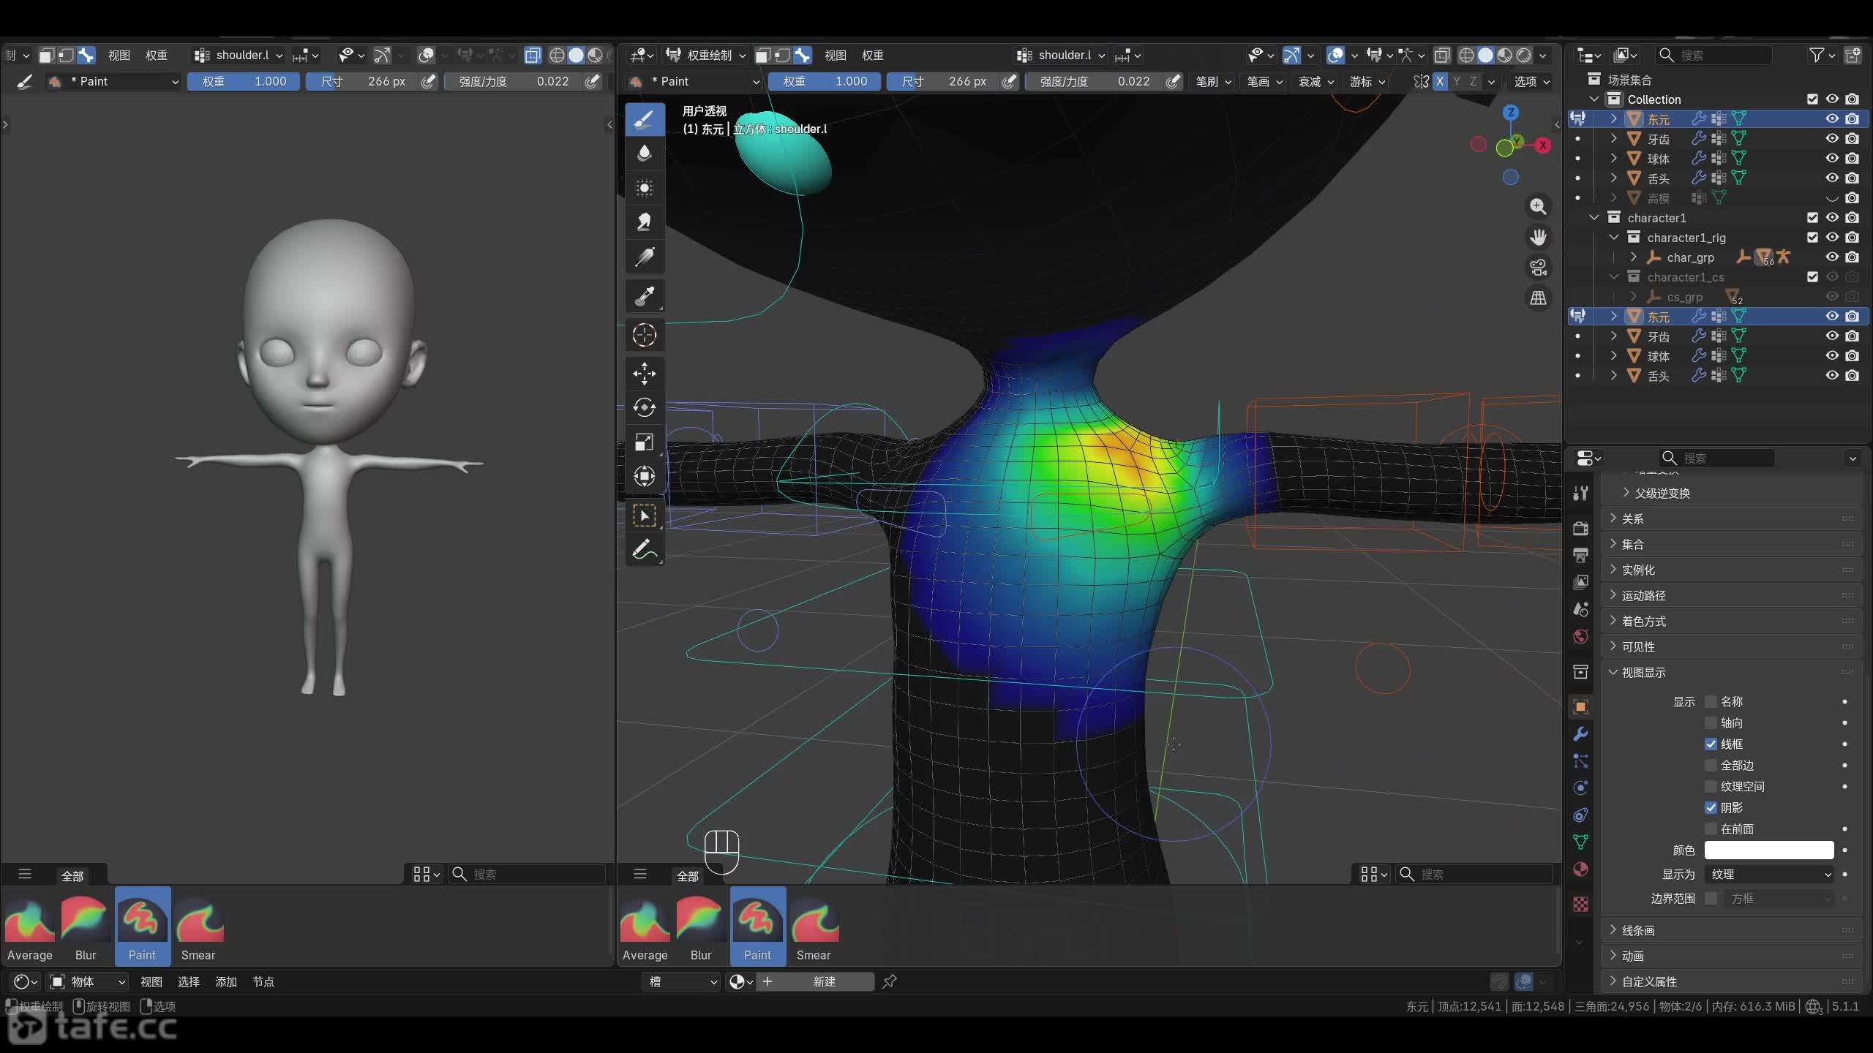Select the Gradient tool in the viewport toolbar

point(645,257)
